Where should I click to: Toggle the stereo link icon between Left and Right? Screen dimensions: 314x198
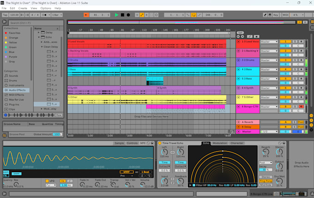click(172, 152)
